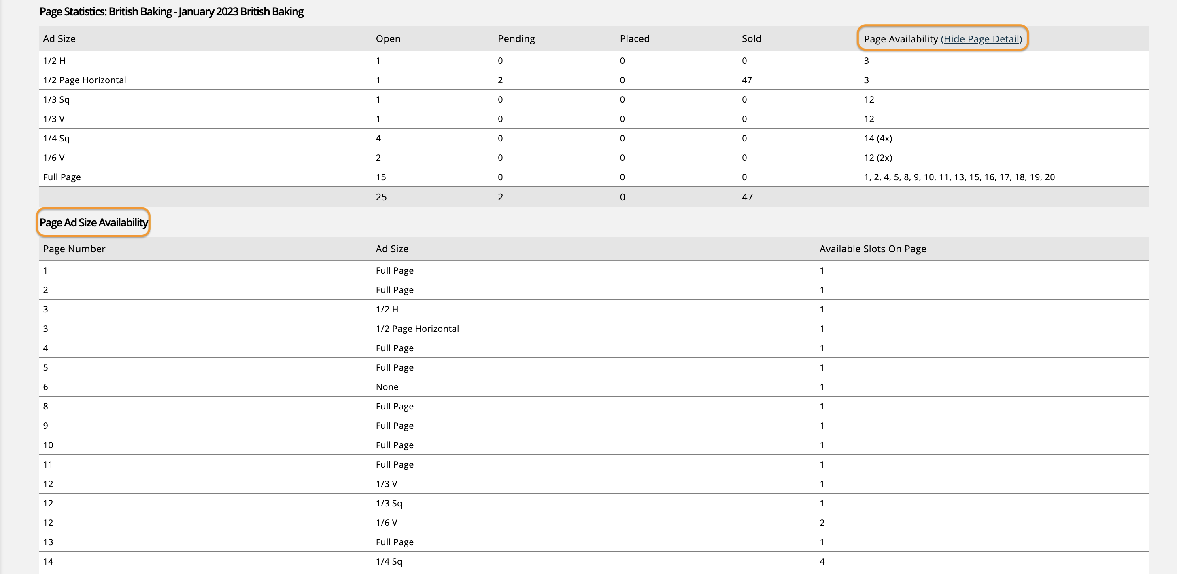Click the Page Availability header text
The width and height of the screenshot is (1177, 574).
(x=901, y=39)
